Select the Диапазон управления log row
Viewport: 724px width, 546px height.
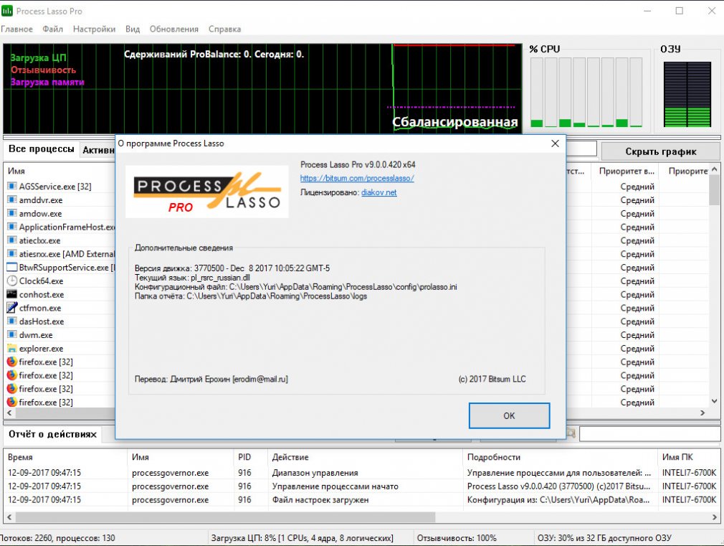point(361,473)
